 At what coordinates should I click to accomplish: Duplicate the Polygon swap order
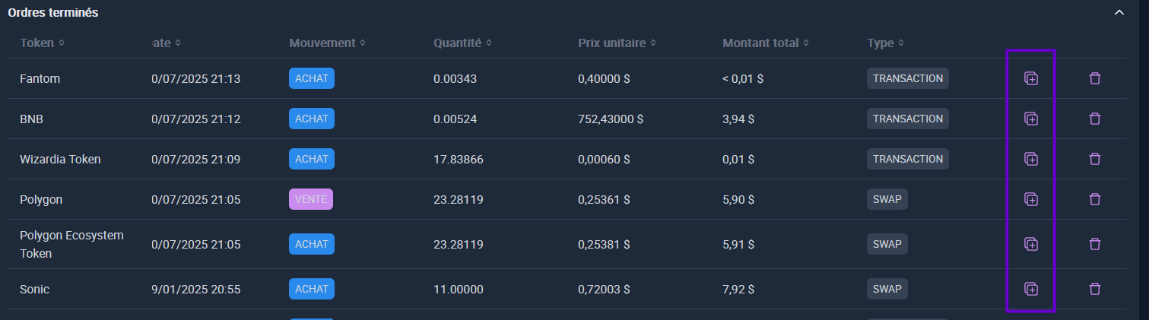click(1030, 199)
